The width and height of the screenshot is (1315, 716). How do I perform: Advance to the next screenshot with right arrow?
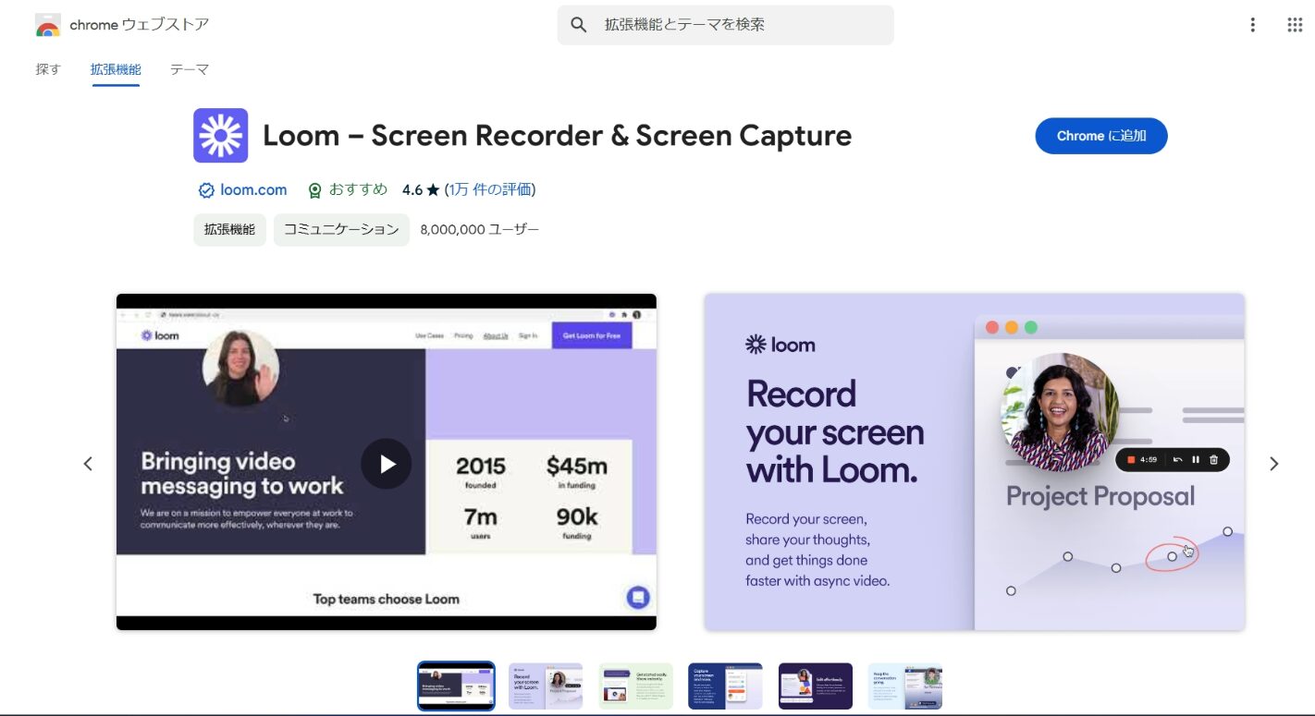[x=1273, y=464]
